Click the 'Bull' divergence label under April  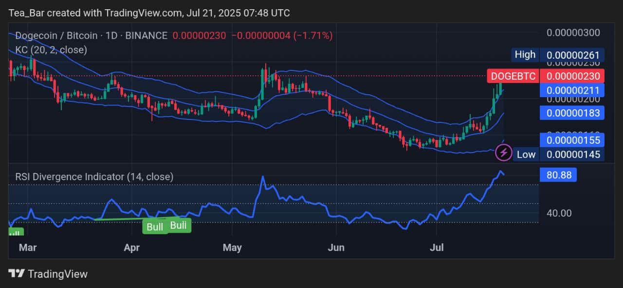tap(155, 227)
